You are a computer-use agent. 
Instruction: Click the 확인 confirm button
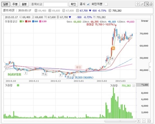(x=73, y=4)
